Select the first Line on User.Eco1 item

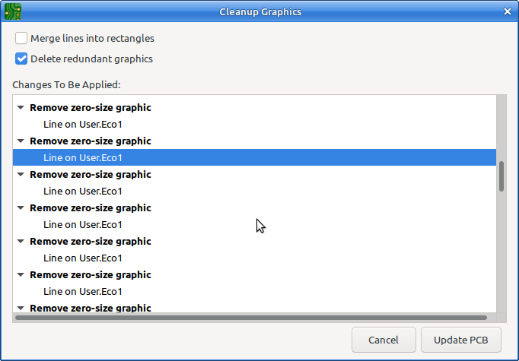pos(83,125)
